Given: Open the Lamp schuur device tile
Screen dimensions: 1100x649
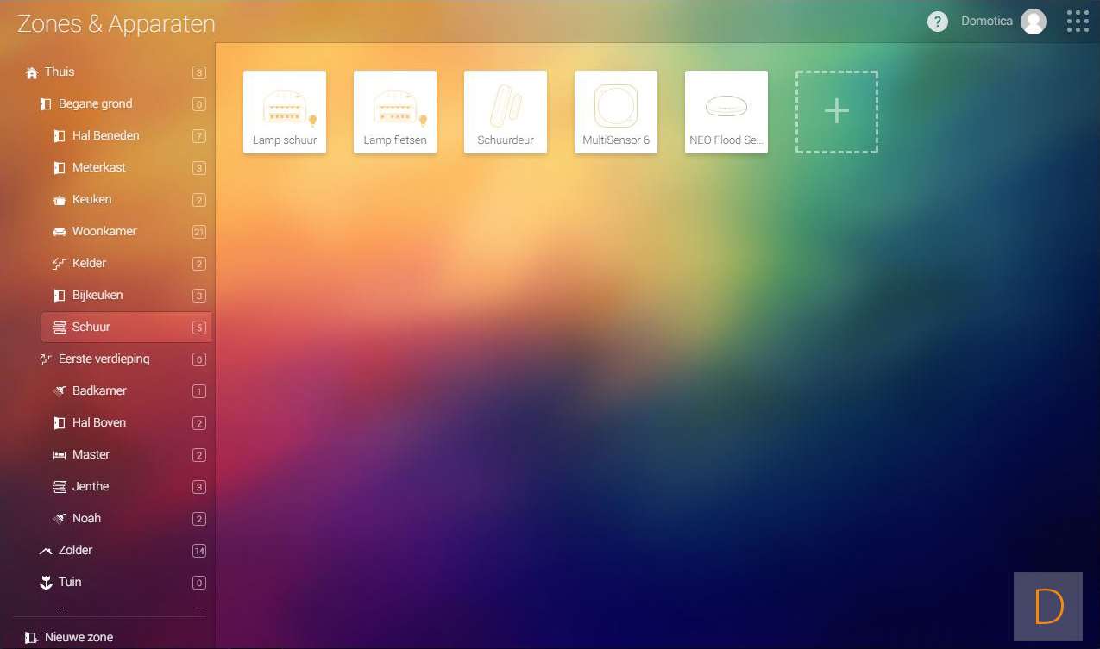Looking at the screenshot, I should coord(285,112).
